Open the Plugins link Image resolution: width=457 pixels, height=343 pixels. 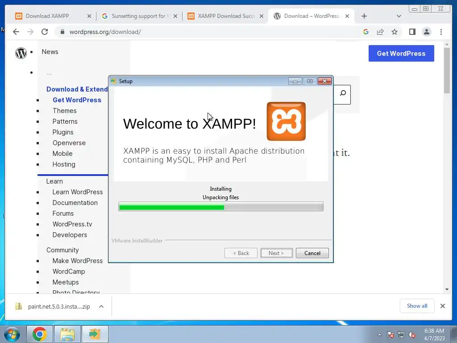pos(63,132)
